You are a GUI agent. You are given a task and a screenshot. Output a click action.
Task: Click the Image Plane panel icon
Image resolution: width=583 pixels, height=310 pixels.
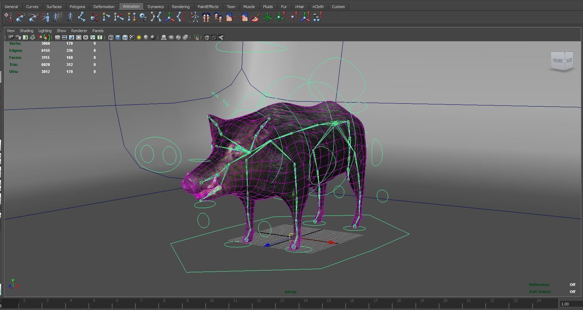coord(32,37)
